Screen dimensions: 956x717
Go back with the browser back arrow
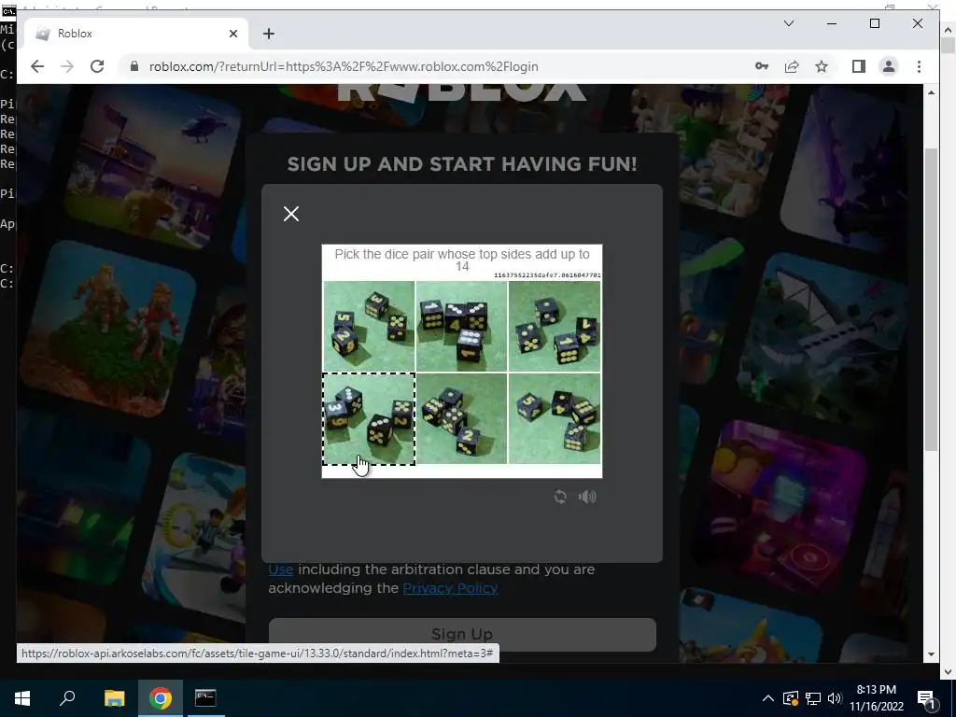coord(37,66)
